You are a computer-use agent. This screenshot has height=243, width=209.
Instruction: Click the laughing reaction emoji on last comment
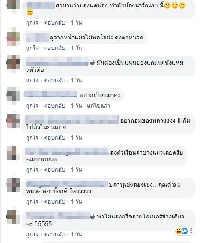[179, 231]
